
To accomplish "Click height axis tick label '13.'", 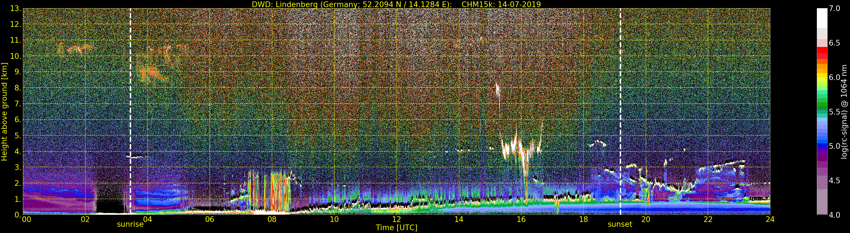I will (16, 8).
